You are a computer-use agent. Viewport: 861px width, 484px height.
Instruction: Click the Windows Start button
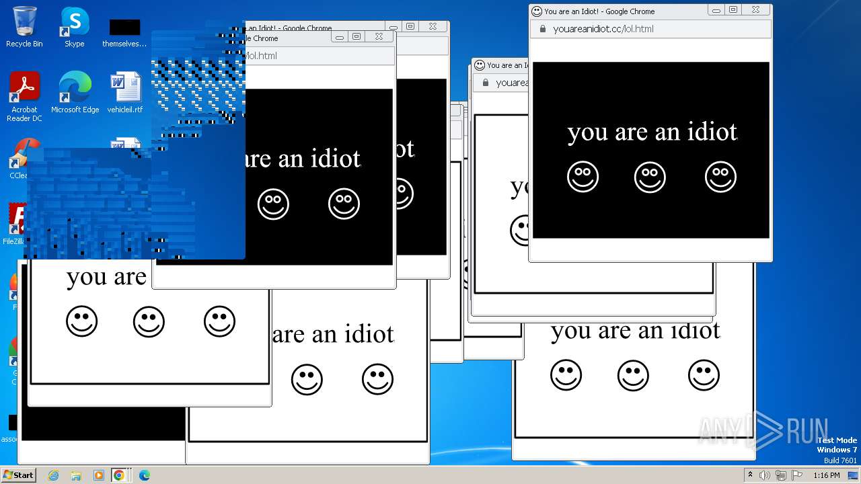coord(18,475)
